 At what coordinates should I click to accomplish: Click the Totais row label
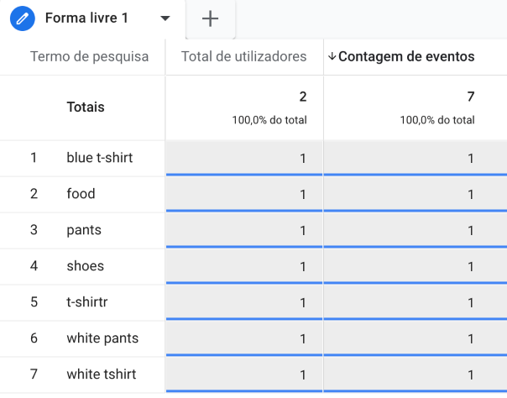[86, 107]
